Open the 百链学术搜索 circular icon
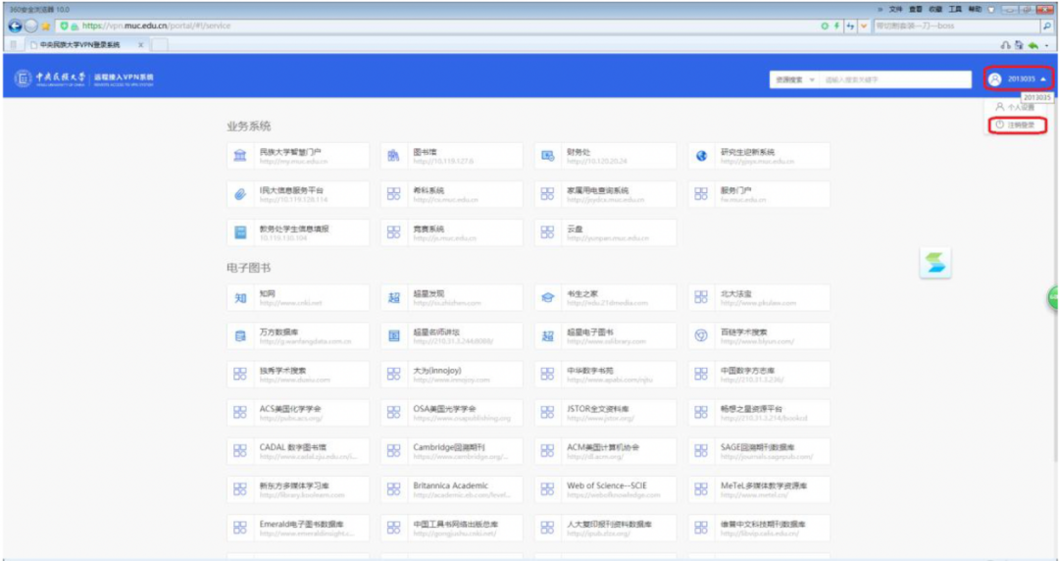Viewport: 1059px width, 561px height. pos(701,336)
